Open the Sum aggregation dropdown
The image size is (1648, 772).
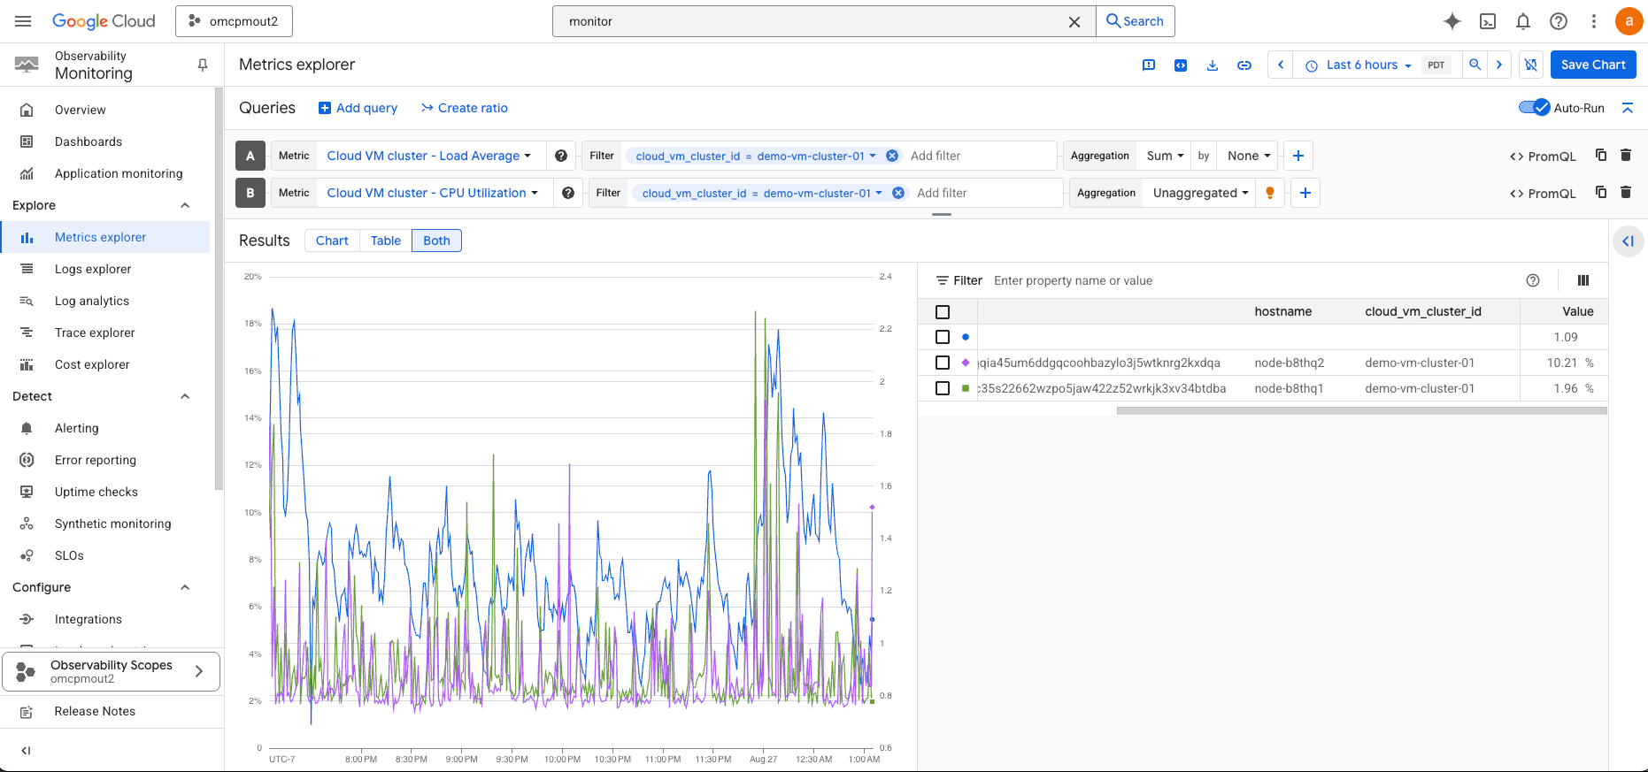tap(1165, 156)
